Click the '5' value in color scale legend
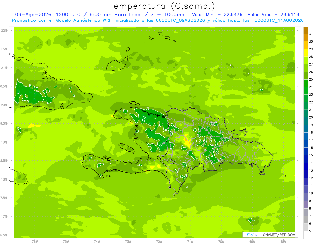Screen dimensions: 318x245 click(x=310, y=231)
